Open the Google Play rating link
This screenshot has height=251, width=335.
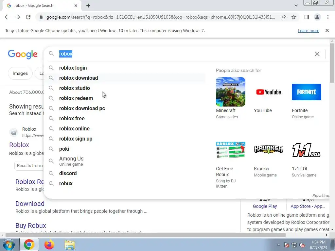point(265,206)
